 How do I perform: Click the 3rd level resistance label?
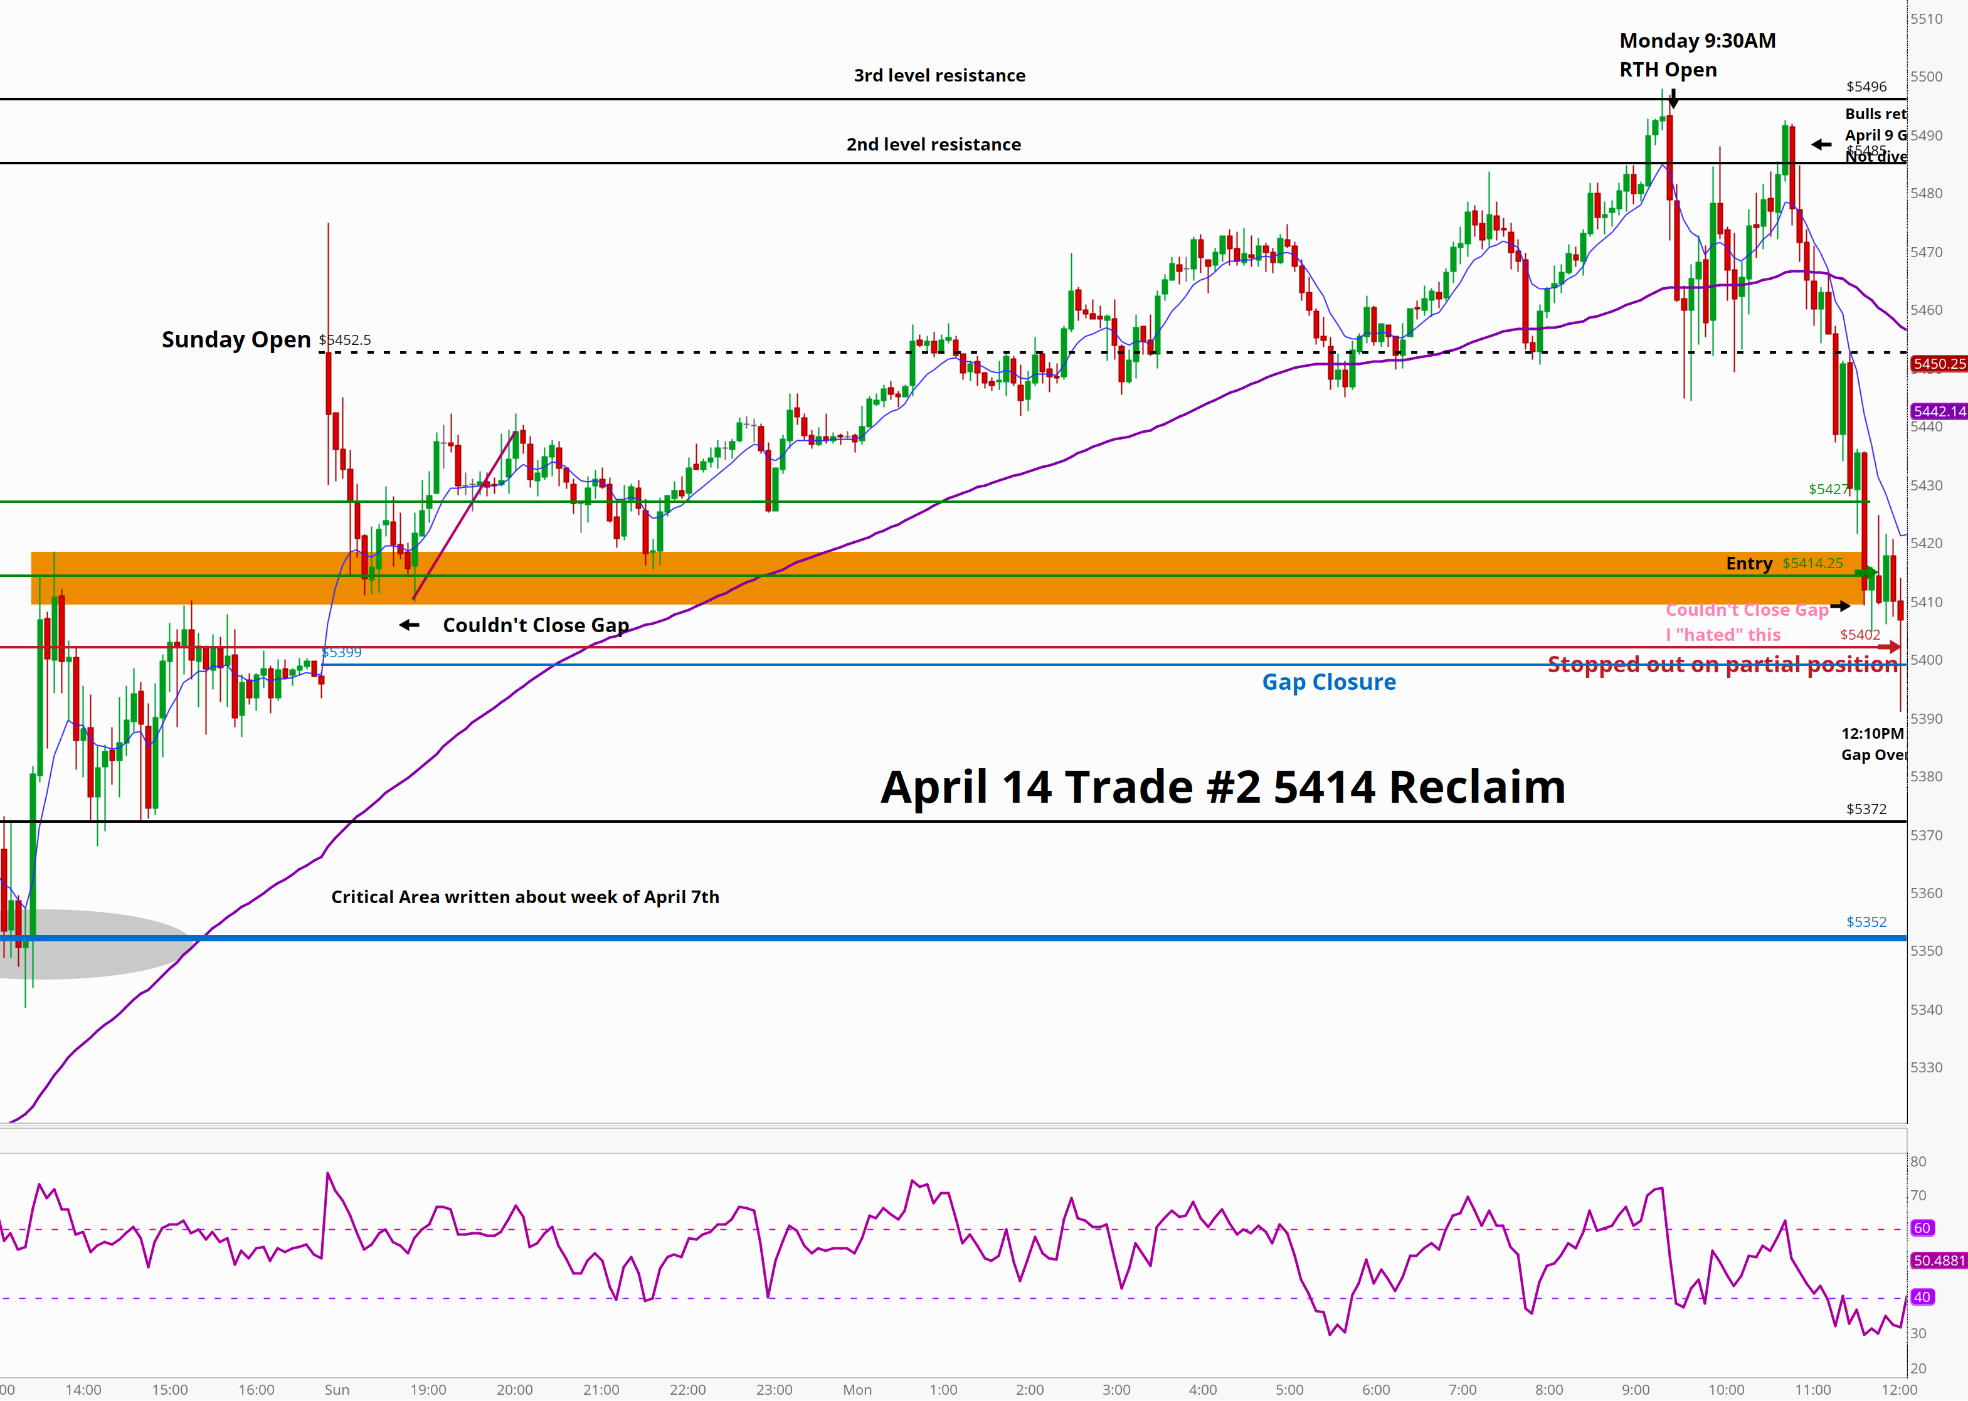pos(939,76)
